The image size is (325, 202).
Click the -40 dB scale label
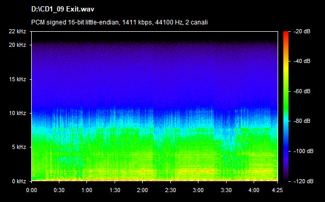point(302,61)
